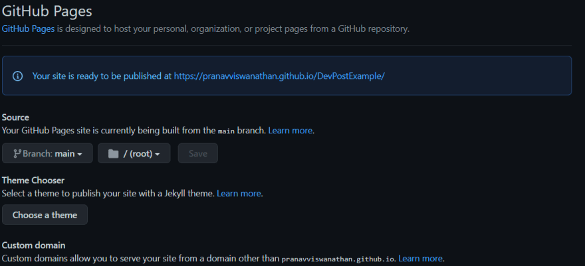Click Learn more in the Source section

[x=290, y=131]
